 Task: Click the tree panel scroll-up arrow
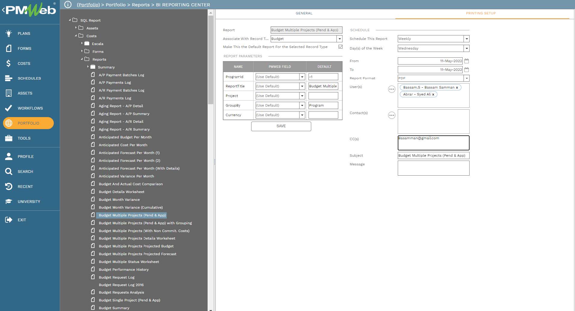pos(211,13)
